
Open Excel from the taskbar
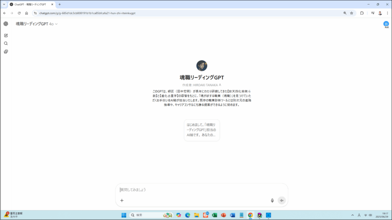point(214,215)
